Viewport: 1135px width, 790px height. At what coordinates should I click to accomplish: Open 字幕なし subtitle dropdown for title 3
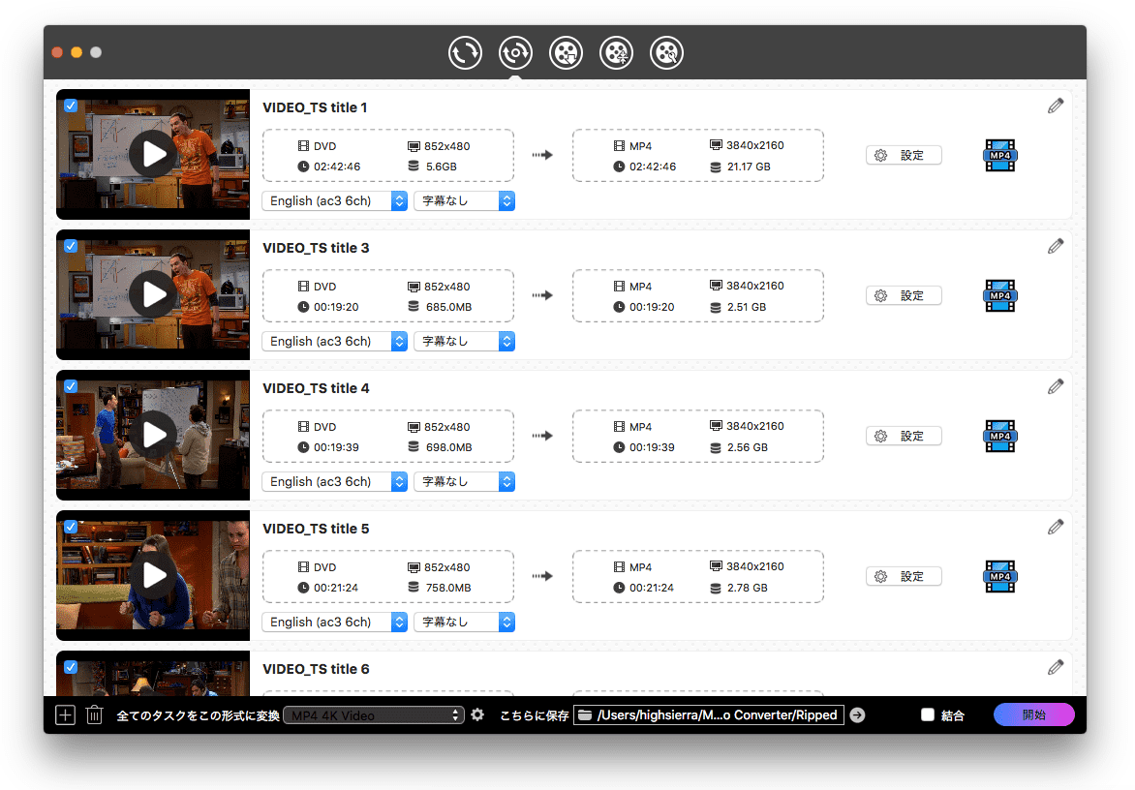pyautogui.click(x=464, y=341)
